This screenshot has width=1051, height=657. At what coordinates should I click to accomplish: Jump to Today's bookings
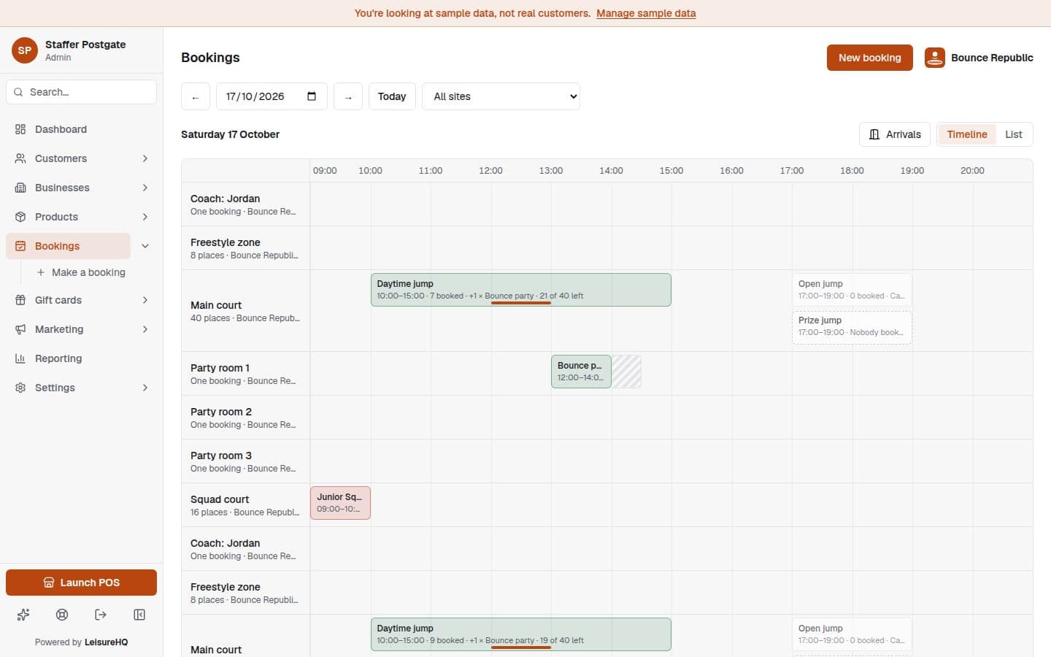point(392,96)
